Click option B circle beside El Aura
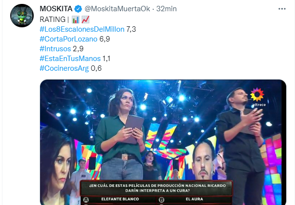295x205 pixels. point(161,200)
